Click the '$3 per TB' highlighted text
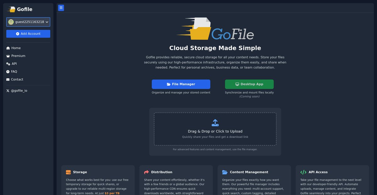 click(112, 193)
